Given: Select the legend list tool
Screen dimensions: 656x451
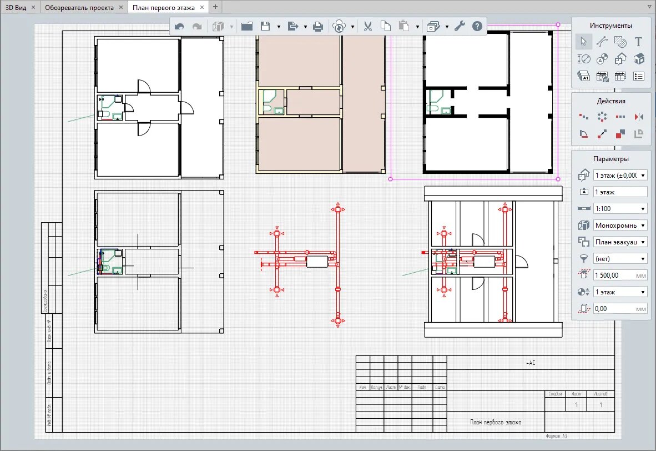Looking at the screenshot, I should click(638, 76).
